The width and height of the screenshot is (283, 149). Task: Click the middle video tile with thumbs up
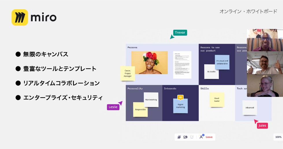[265, 63]
